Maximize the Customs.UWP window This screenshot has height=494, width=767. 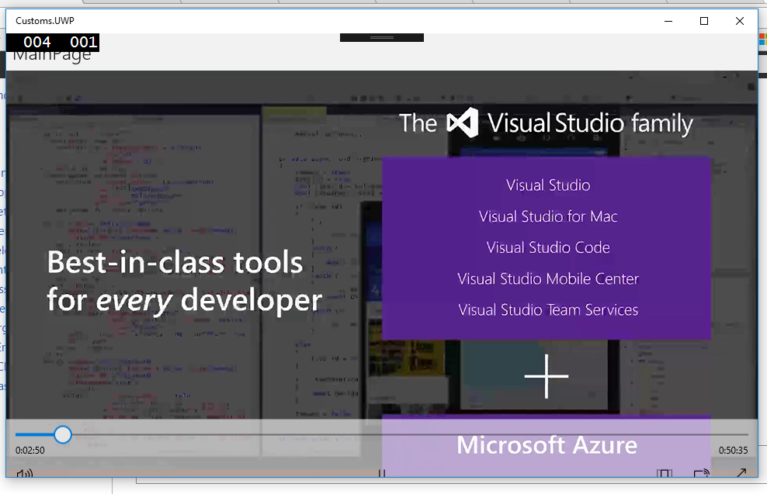(704, 21)
